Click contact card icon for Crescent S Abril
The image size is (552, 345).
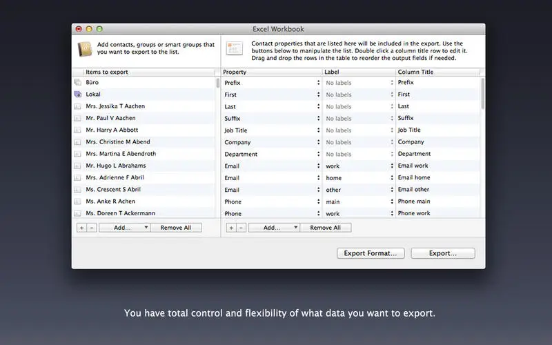(77, 190)
